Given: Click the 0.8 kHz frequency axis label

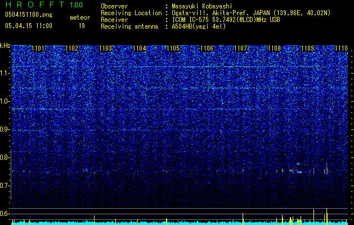Looking at the screenshot, I should 5,157.
